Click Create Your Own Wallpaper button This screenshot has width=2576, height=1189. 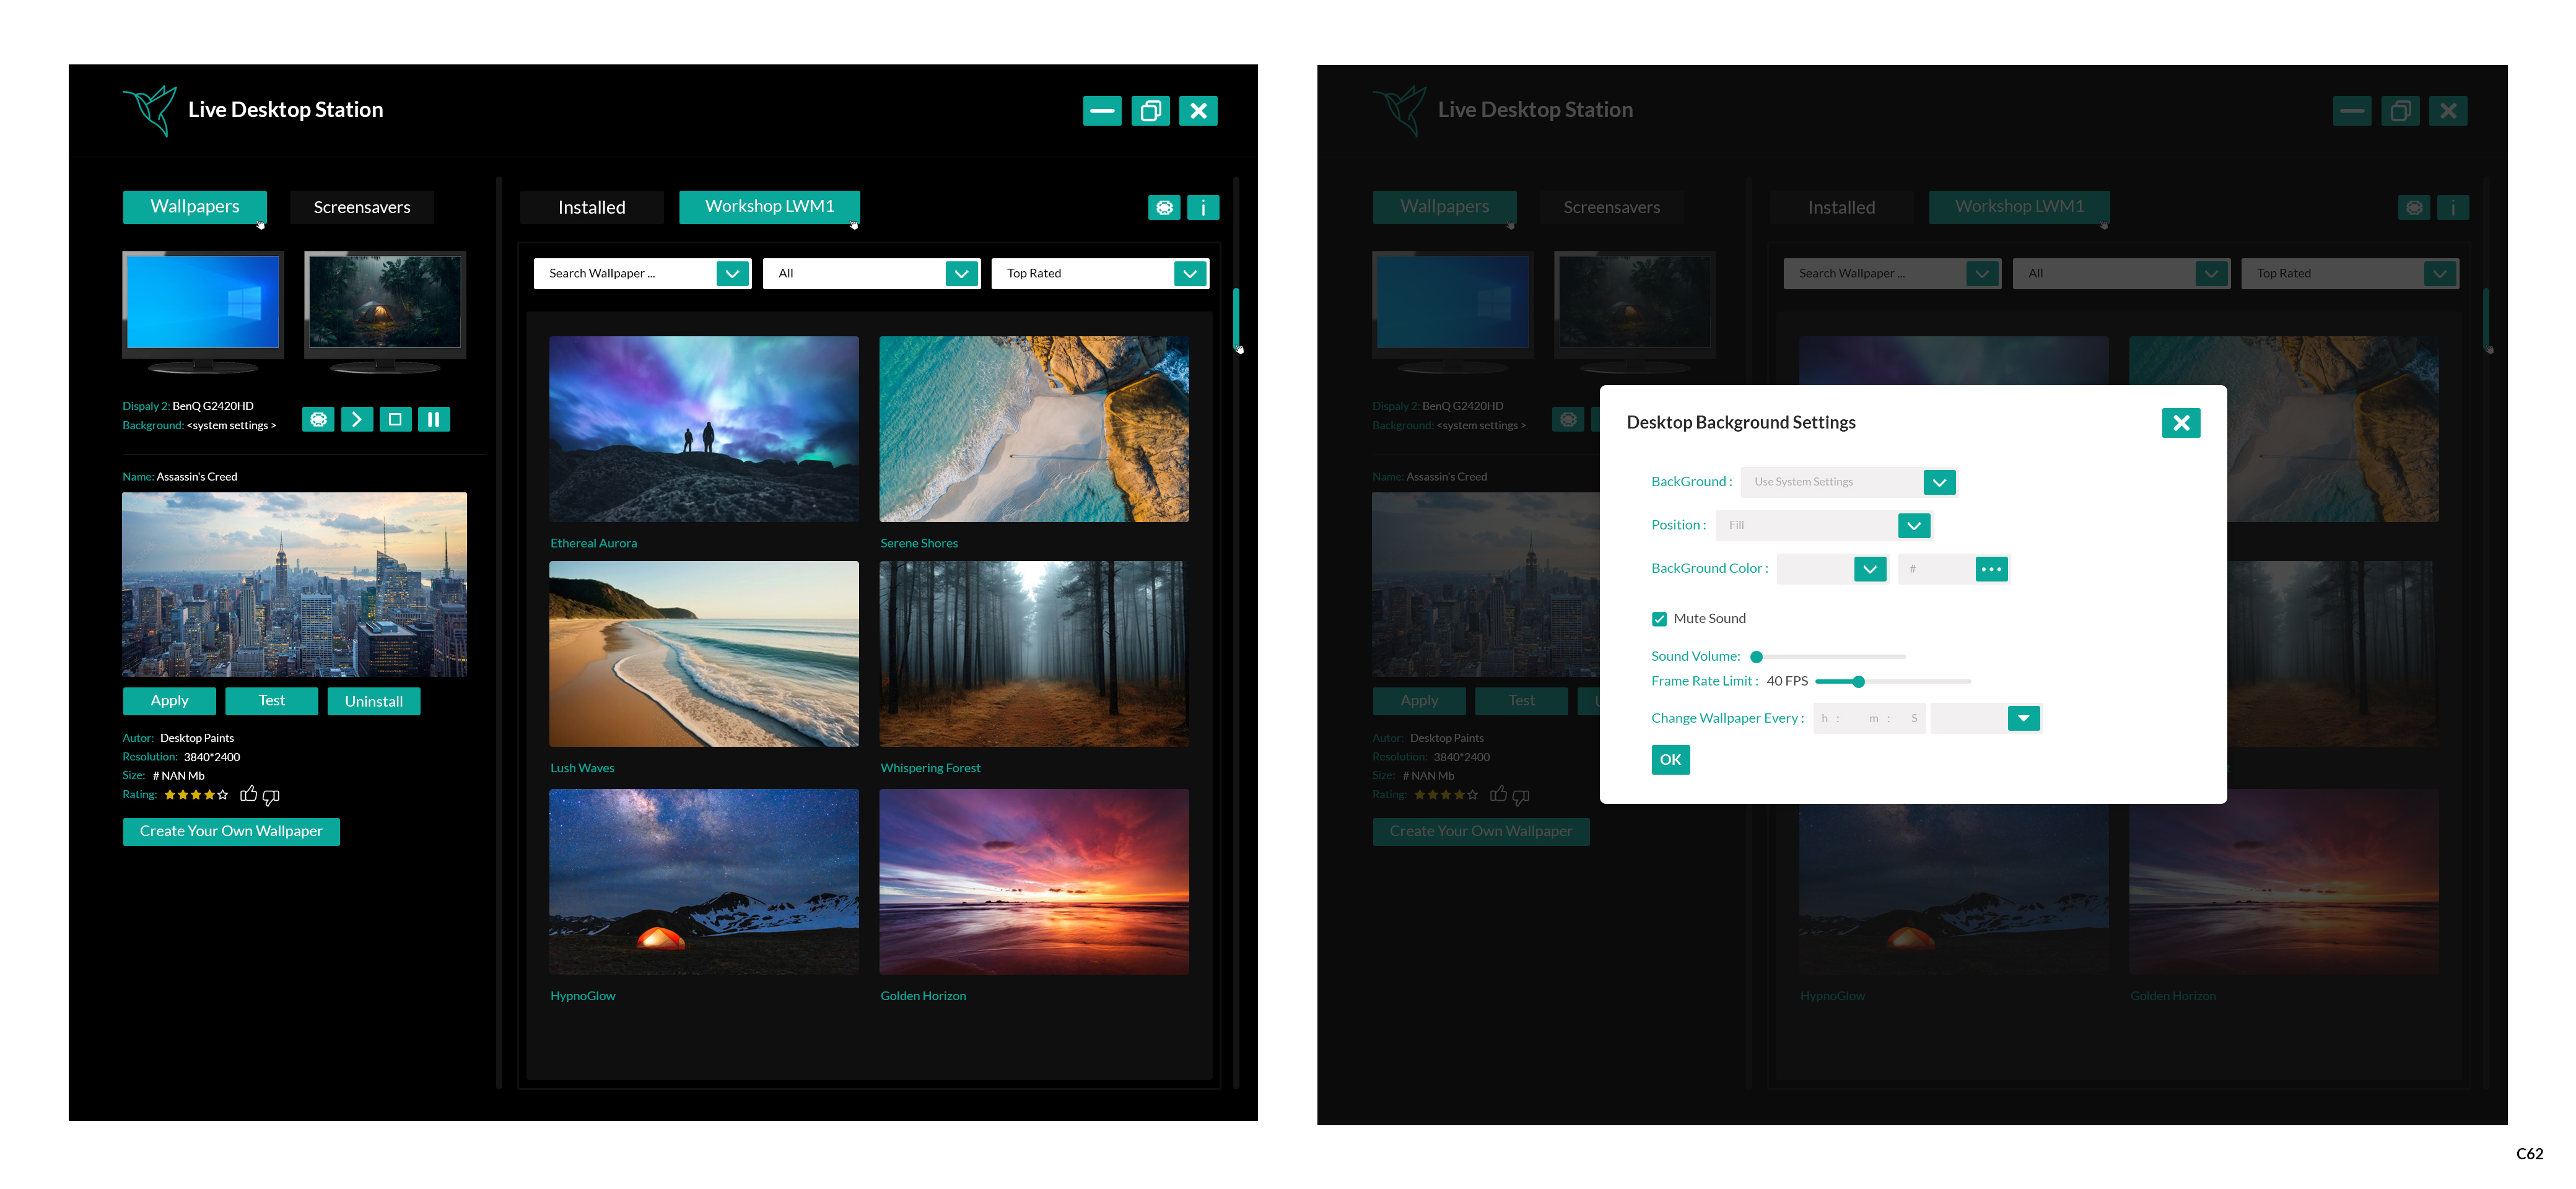(231, 831)
